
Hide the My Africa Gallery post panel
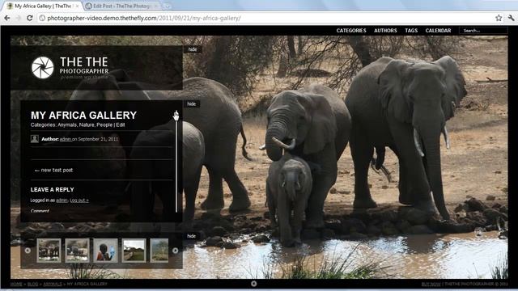(x=192, y=104)
